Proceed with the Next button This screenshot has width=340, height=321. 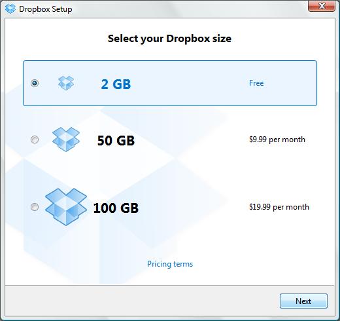(303, 301)
